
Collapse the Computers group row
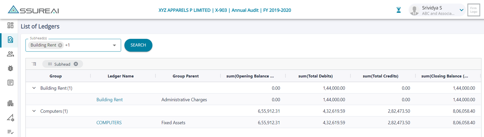34,111
